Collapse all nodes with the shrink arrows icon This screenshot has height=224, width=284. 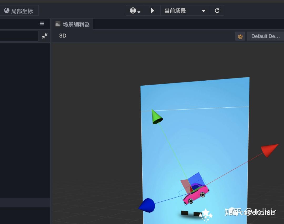(45, 36)
